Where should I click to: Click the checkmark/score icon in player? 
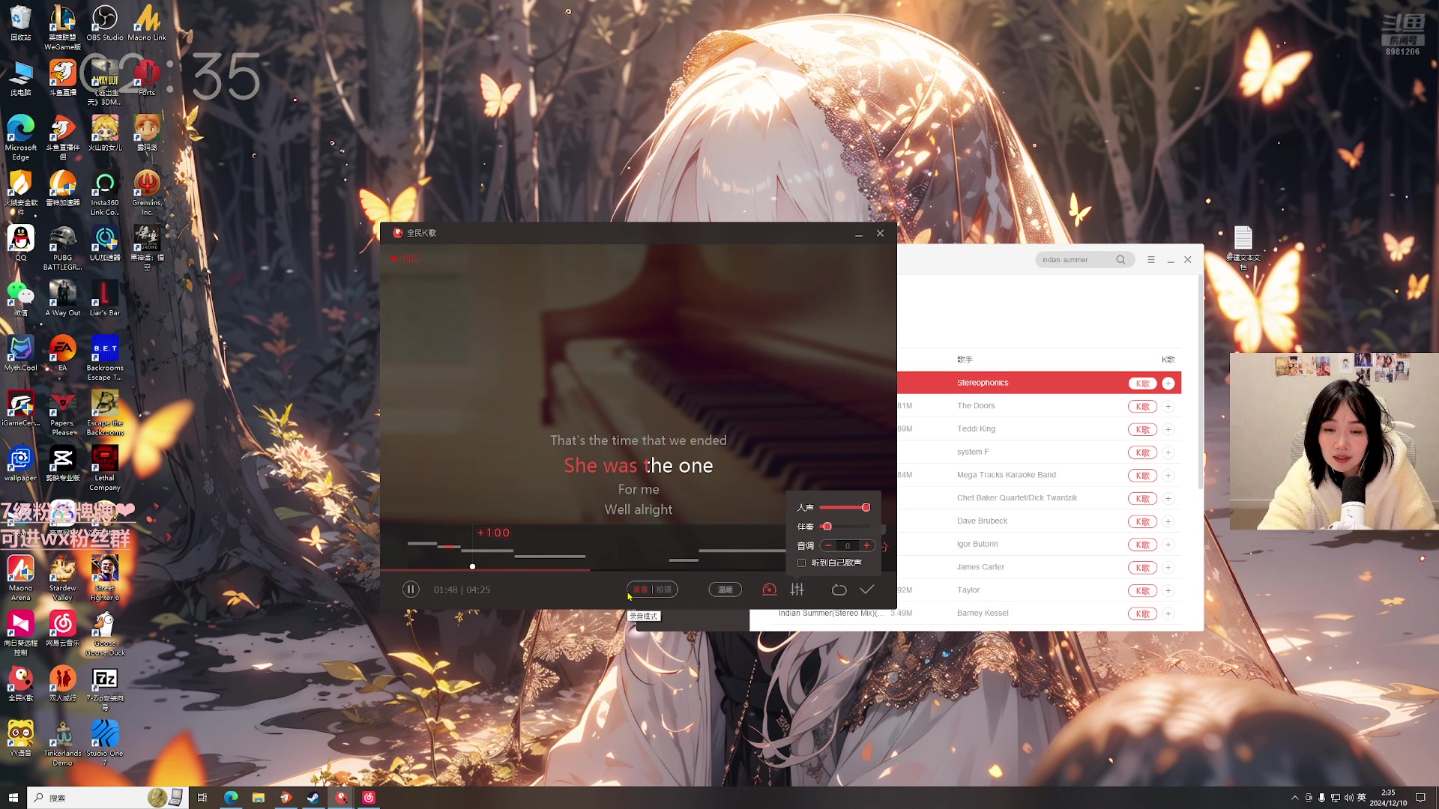[x=866, y=590]
